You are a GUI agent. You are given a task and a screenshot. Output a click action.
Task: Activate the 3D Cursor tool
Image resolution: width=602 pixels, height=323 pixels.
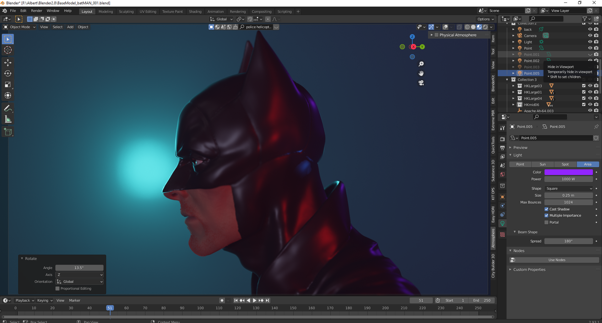pos(8,50)
